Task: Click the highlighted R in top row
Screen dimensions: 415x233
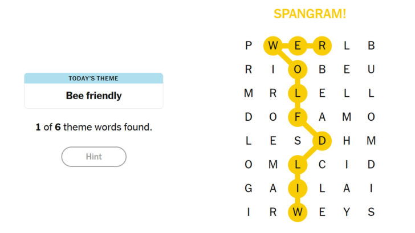Action: point(322,46)
